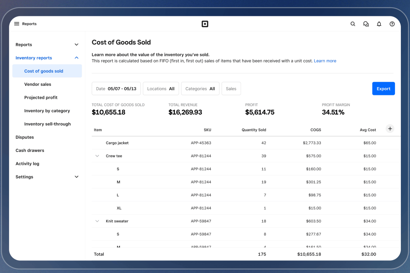410x273 pixels.
Task: Select the Vendor sales report
Action: pos(38,84)
